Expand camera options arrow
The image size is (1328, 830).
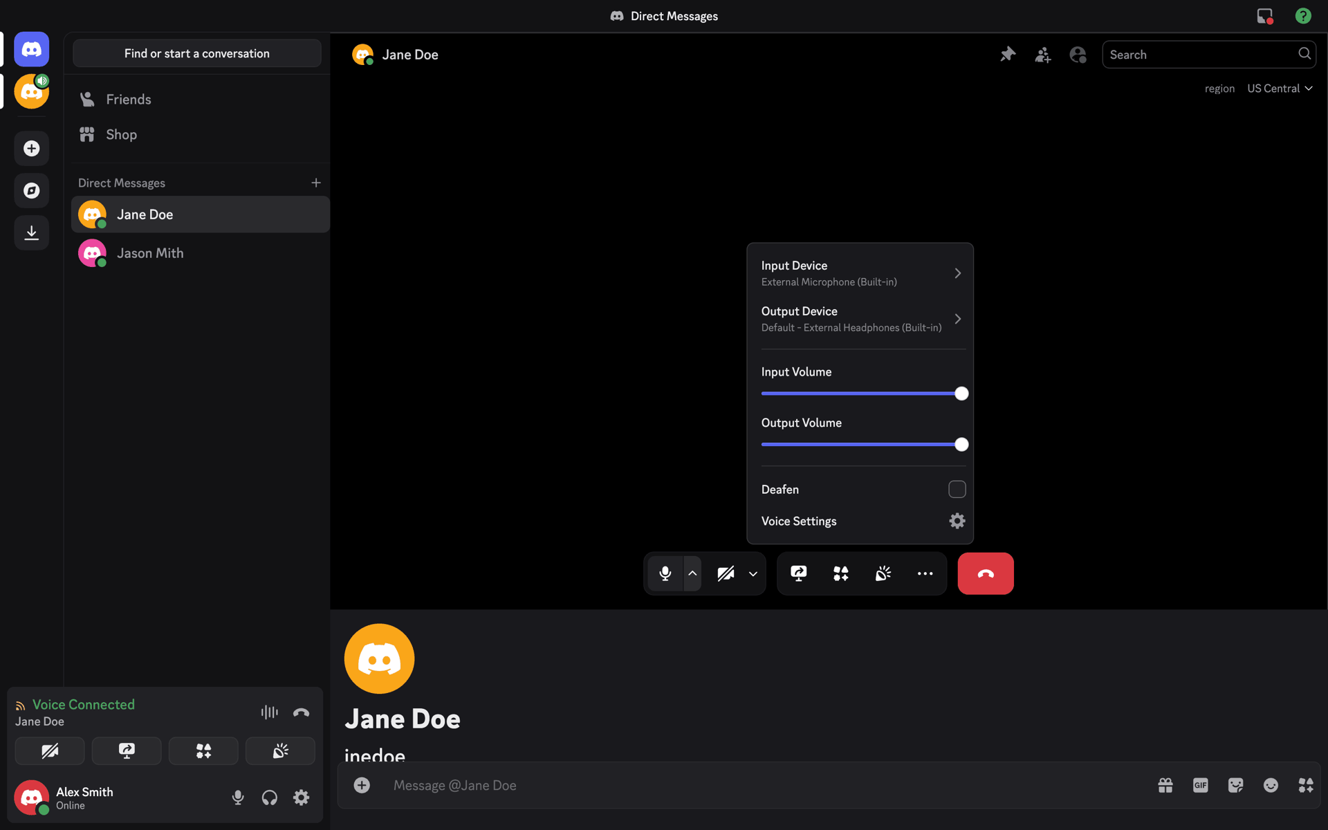tap(753, 573)
